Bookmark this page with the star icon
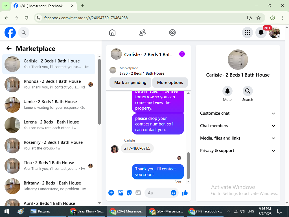289x217 pixels. click(x=259, y=18)
